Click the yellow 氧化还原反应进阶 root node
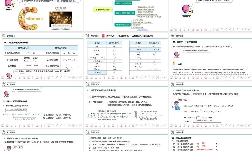The width and height of the screenshot is (252, 151). coord(103,10)
